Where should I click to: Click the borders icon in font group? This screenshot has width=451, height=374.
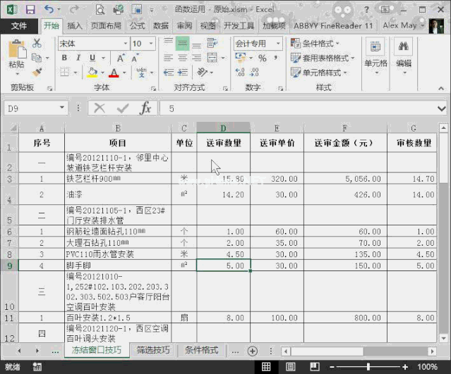pyautogui.click(x=64, y=73)
